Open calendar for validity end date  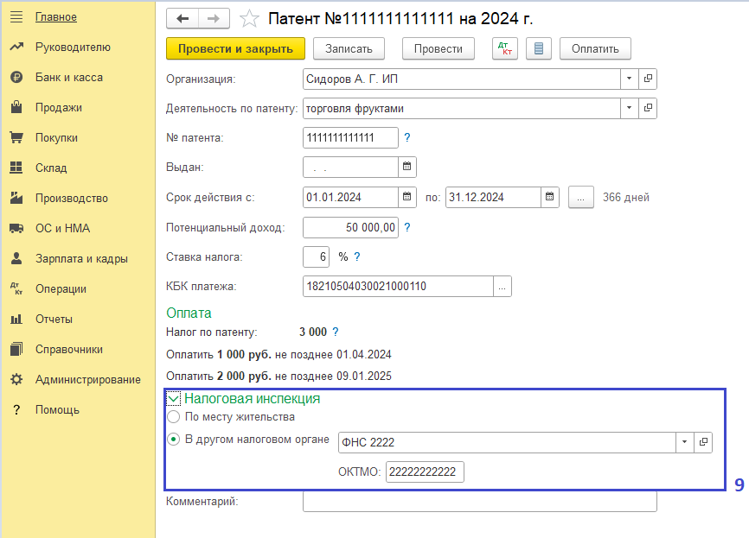pos(550,197)
